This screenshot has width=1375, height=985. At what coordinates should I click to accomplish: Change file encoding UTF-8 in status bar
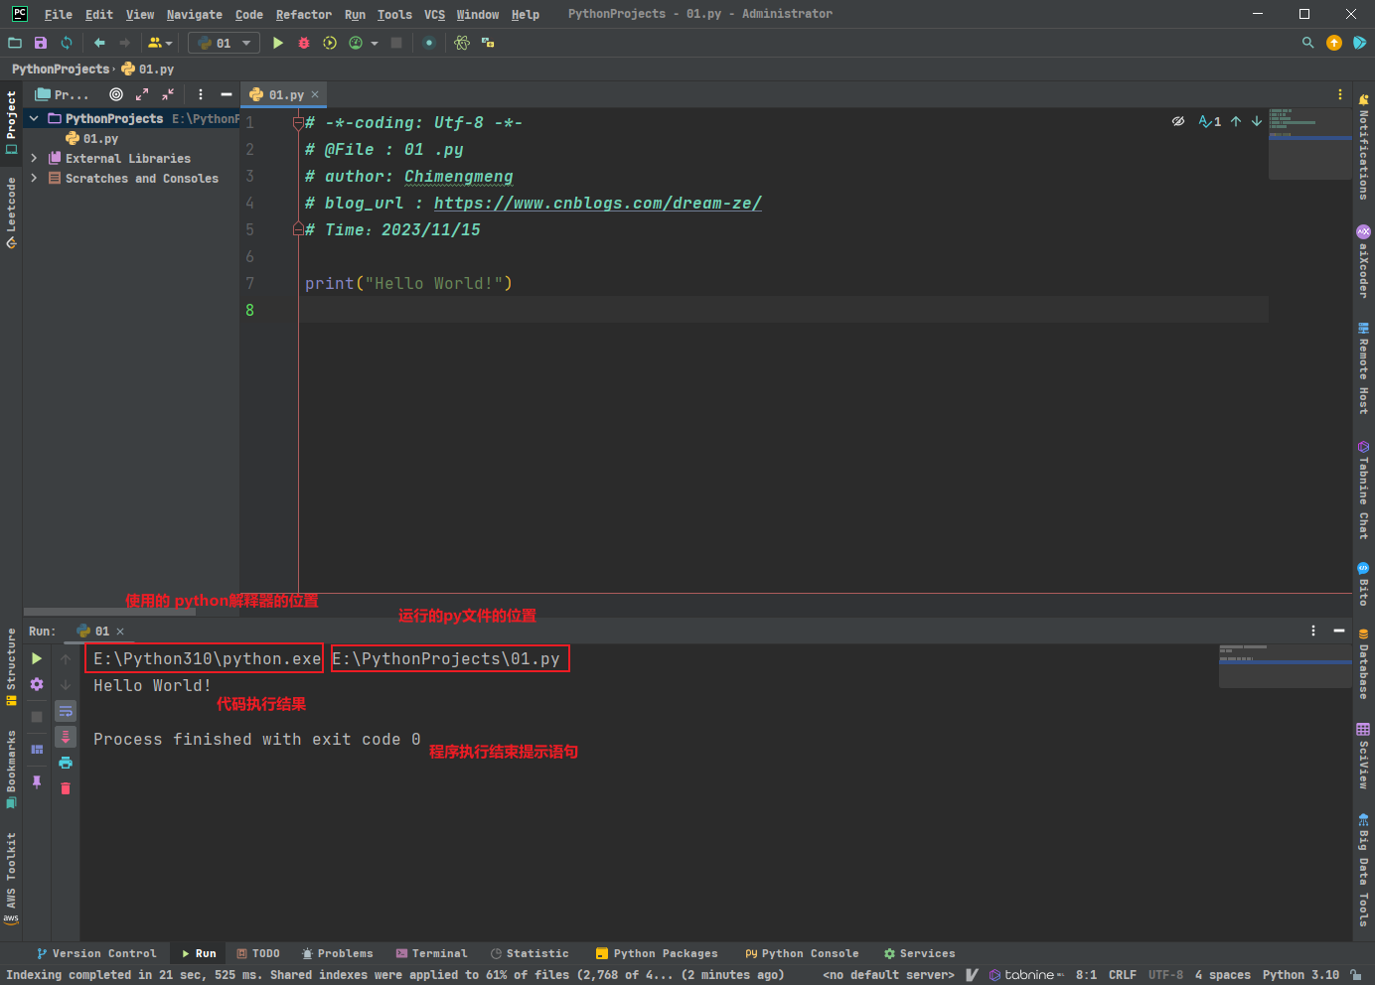pyautogui.click(x=1166, y=975)
